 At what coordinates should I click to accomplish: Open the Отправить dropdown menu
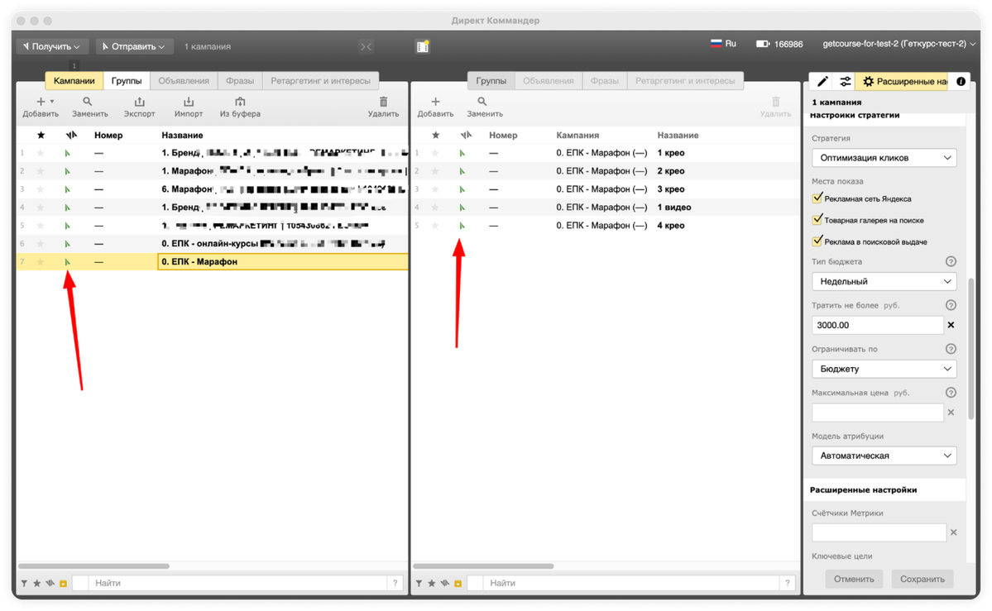click(x=134, y=46)
